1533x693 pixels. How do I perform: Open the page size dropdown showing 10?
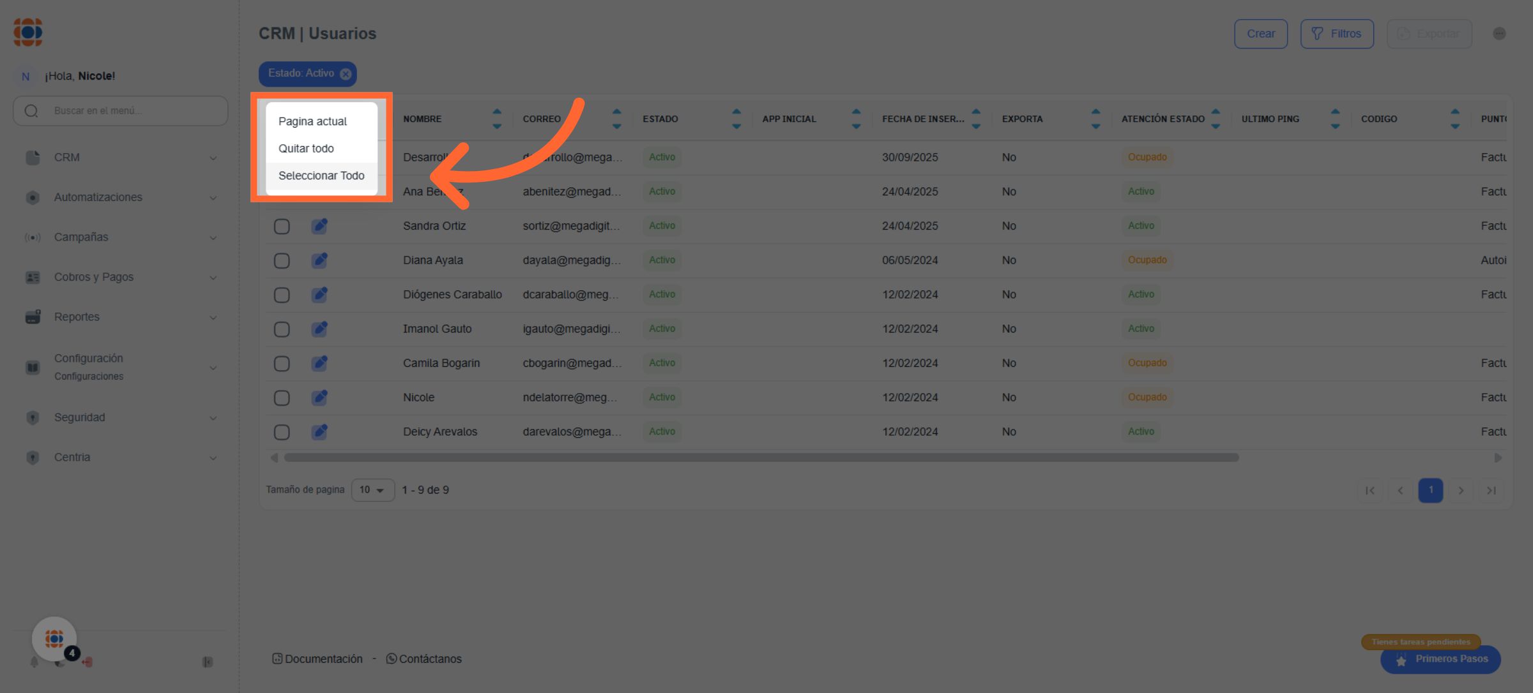pos(372,490)
